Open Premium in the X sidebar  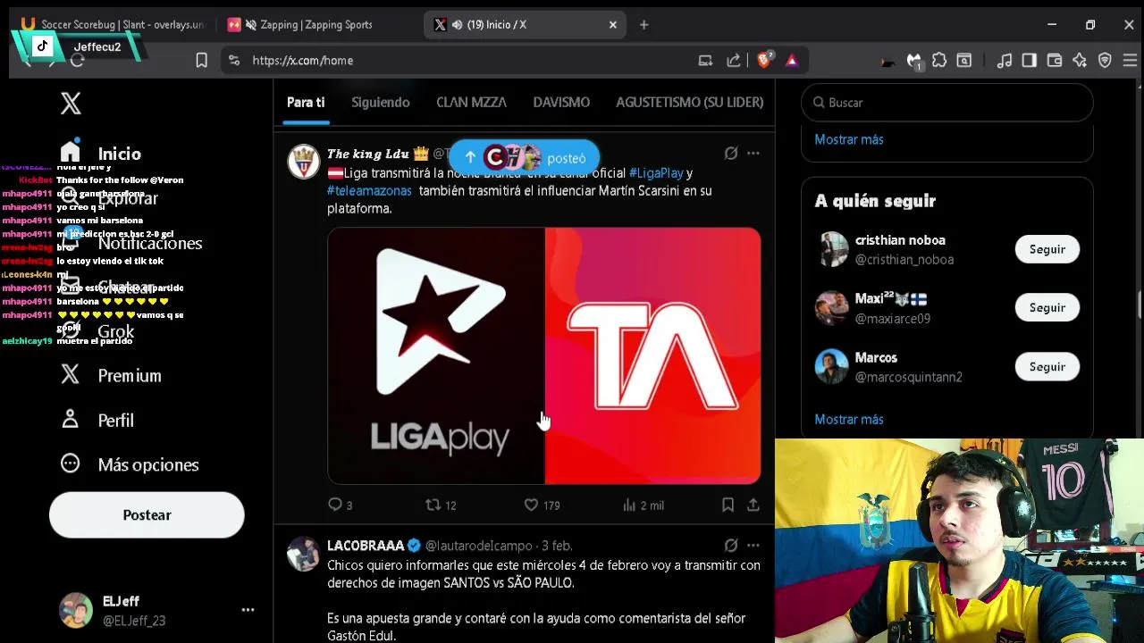111,376
